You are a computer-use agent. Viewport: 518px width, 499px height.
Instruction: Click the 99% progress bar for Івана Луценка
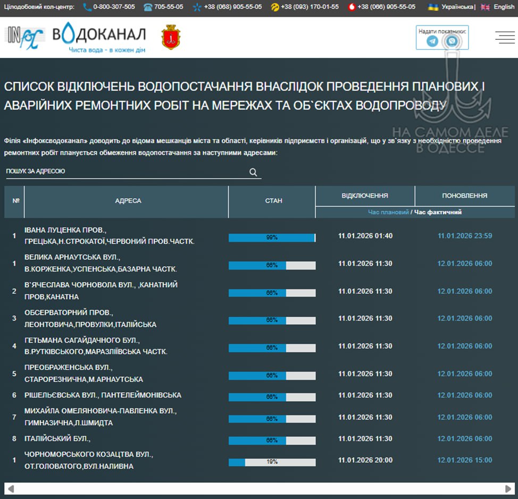coord(272,238)
